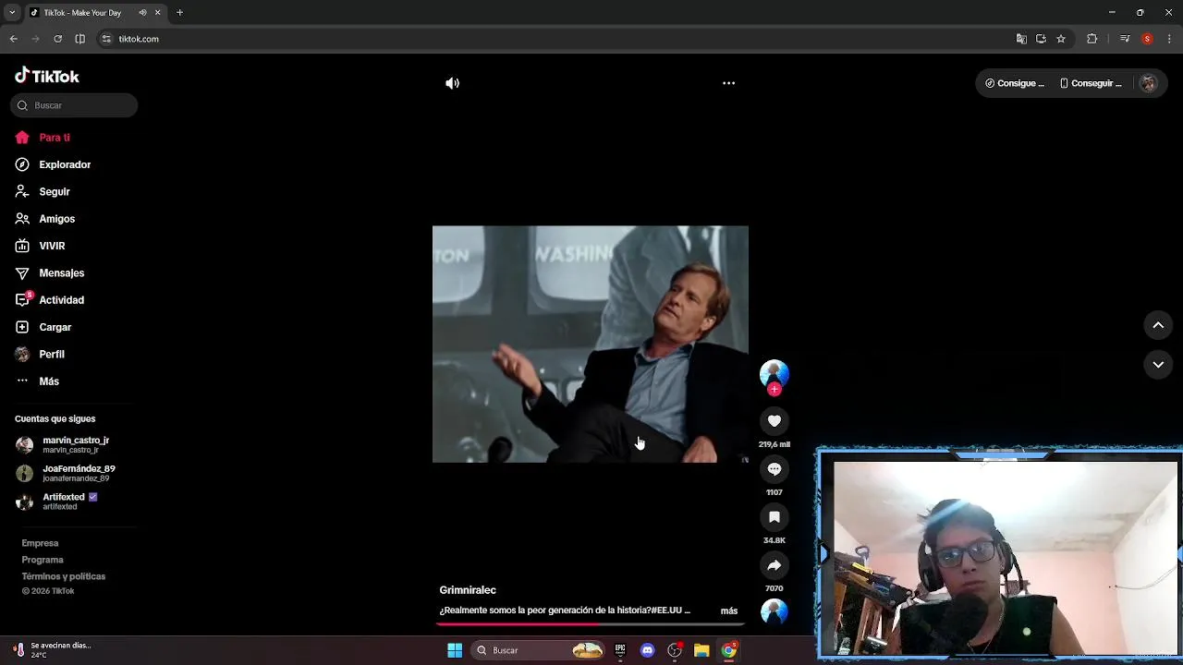Open the Empresa footer link
Screen dimensions: 1183x665
pos(40,543)
